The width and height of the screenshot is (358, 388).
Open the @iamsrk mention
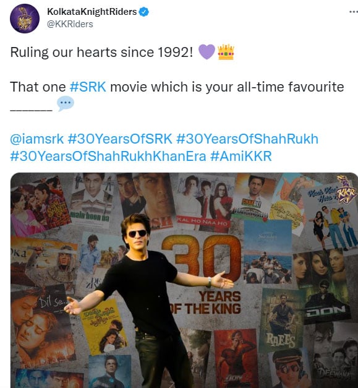point(37,139)
